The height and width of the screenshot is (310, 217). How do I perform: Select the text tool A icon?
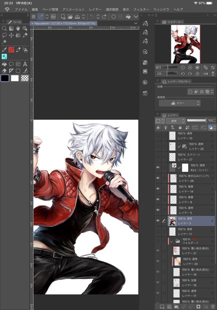(x=25, y=64)
